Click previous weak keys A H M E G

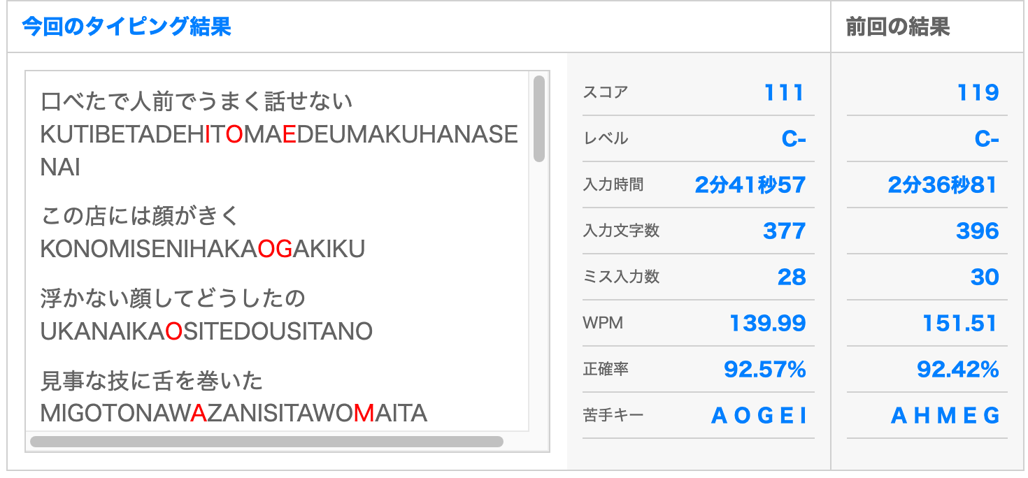(x=945, y=416)
